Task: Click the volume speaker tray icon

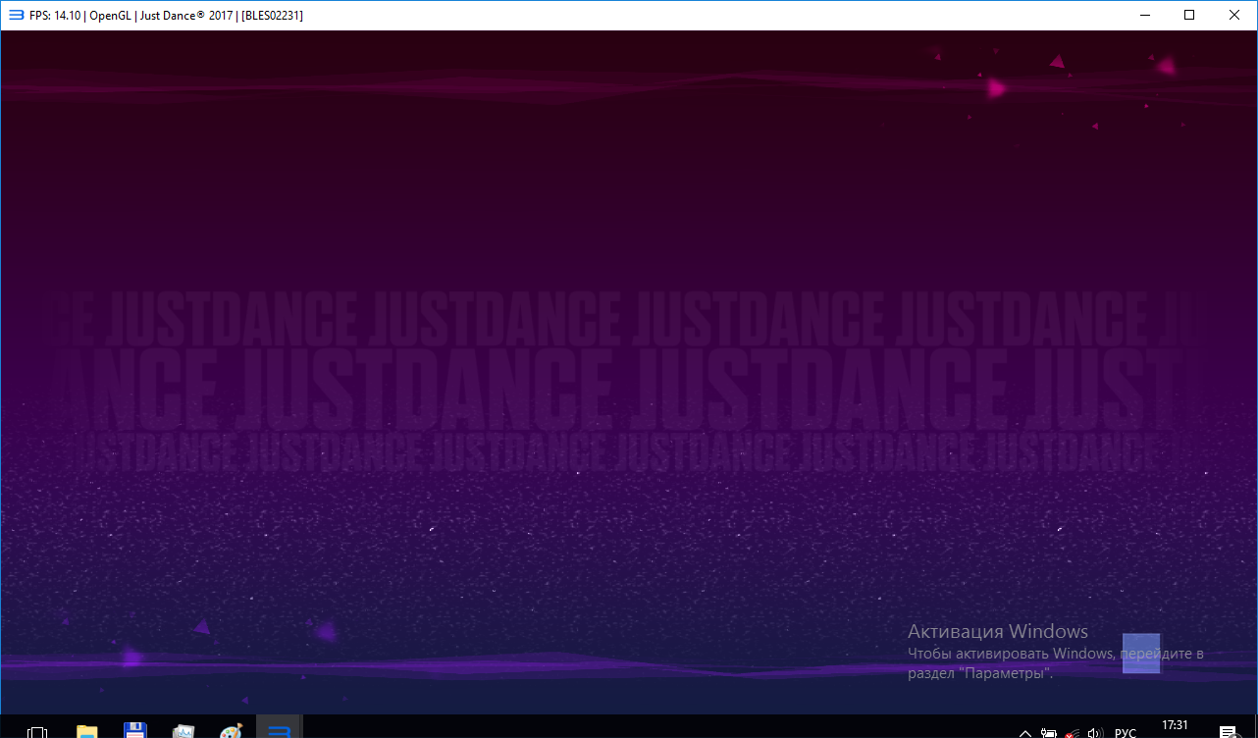Action: point(1094,733)
